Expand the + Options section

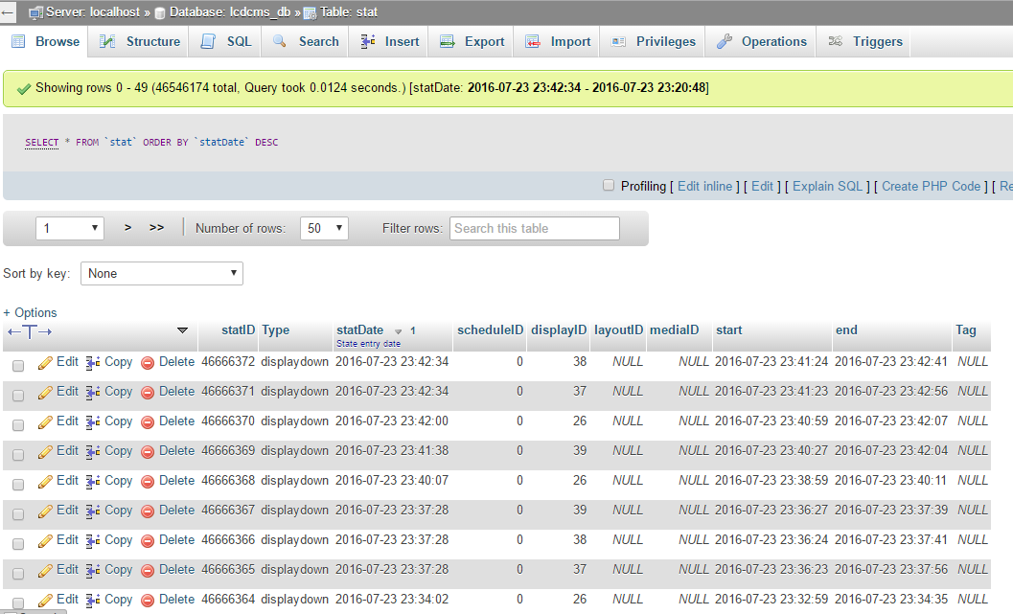click(30, 312)
